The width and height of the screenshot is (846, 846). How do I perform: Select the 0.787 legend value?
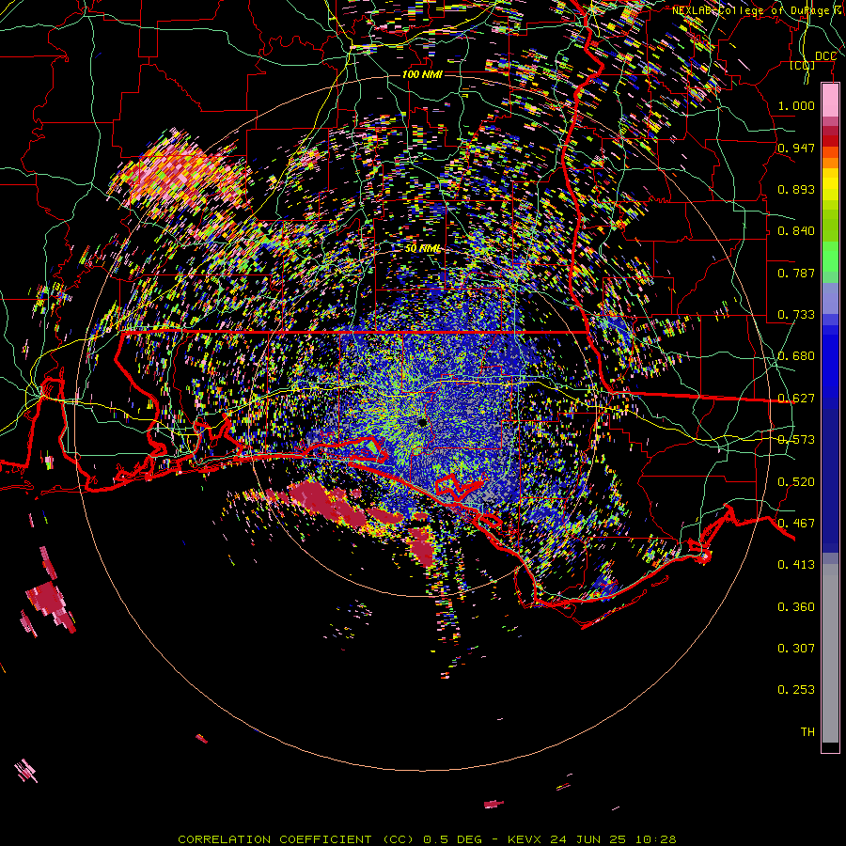coord(796,273)
